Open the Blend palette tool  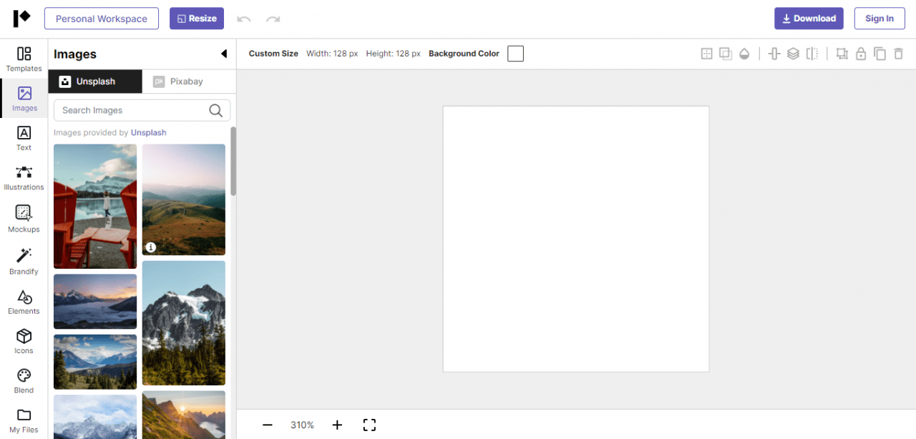pos(24,380)
